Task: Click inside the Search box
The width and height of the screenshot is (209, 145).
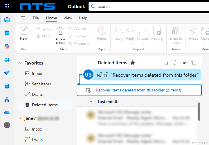Action: pyautogui.click(x=149, y=6)
